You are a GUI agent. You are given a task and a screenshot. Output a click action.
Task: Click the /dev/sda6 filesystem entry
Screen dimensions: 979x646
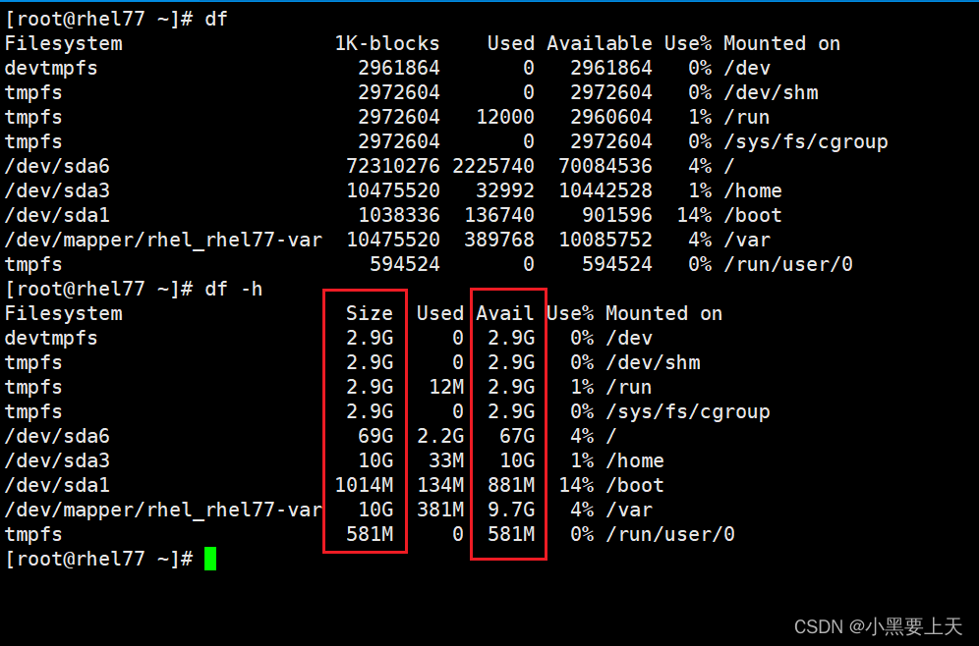click(57, 436)
